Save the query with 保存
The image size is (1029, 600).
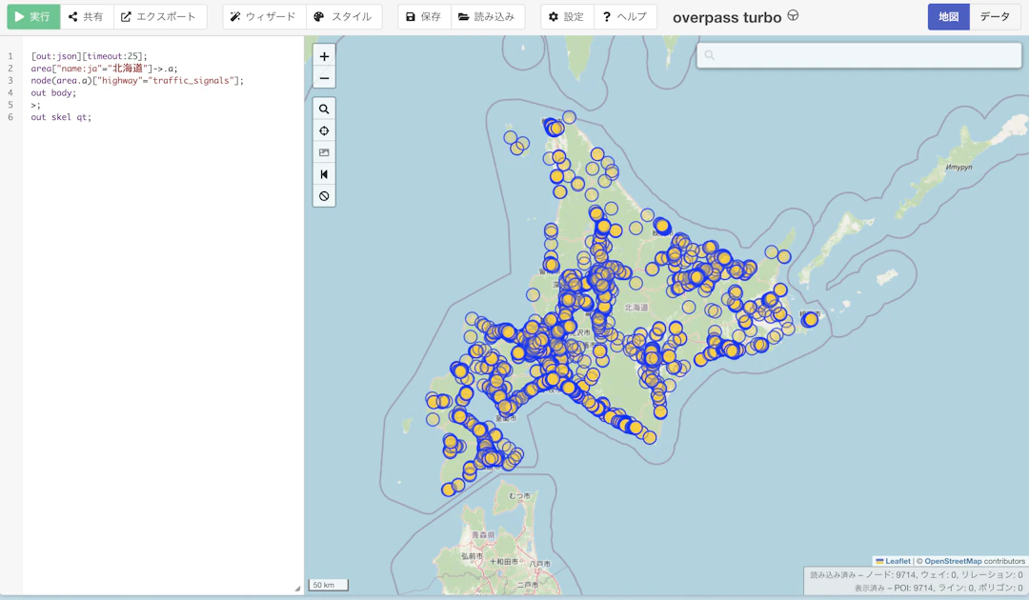(x=422, y=17)
